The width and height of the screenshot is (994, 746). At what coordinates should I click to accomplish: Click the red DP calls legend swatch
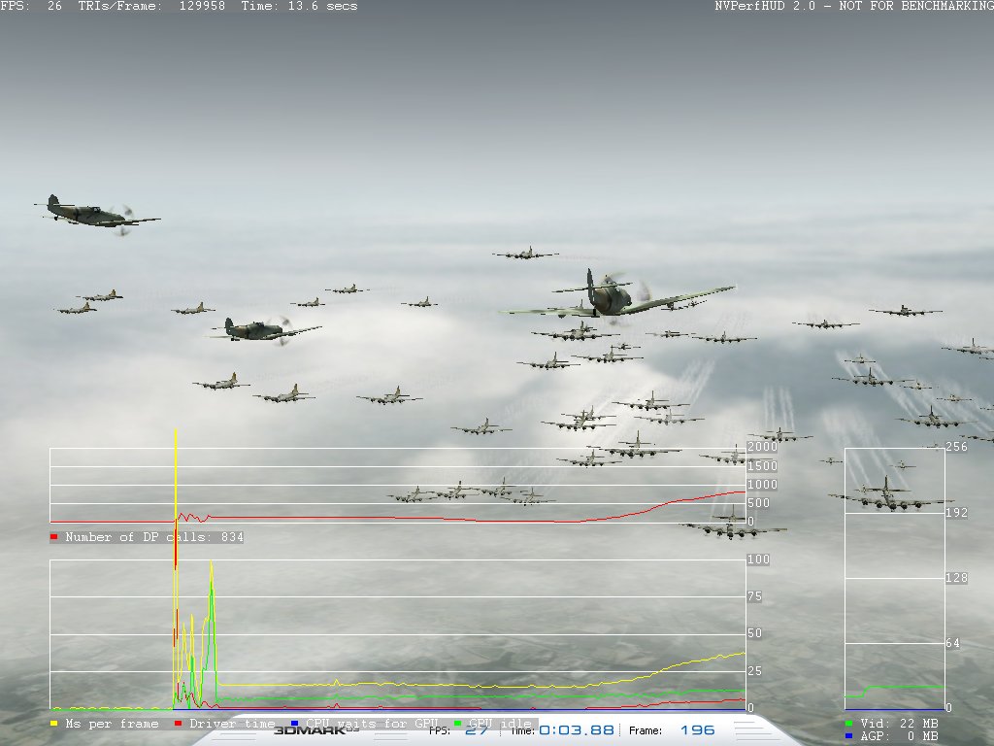tap(54, 536)
